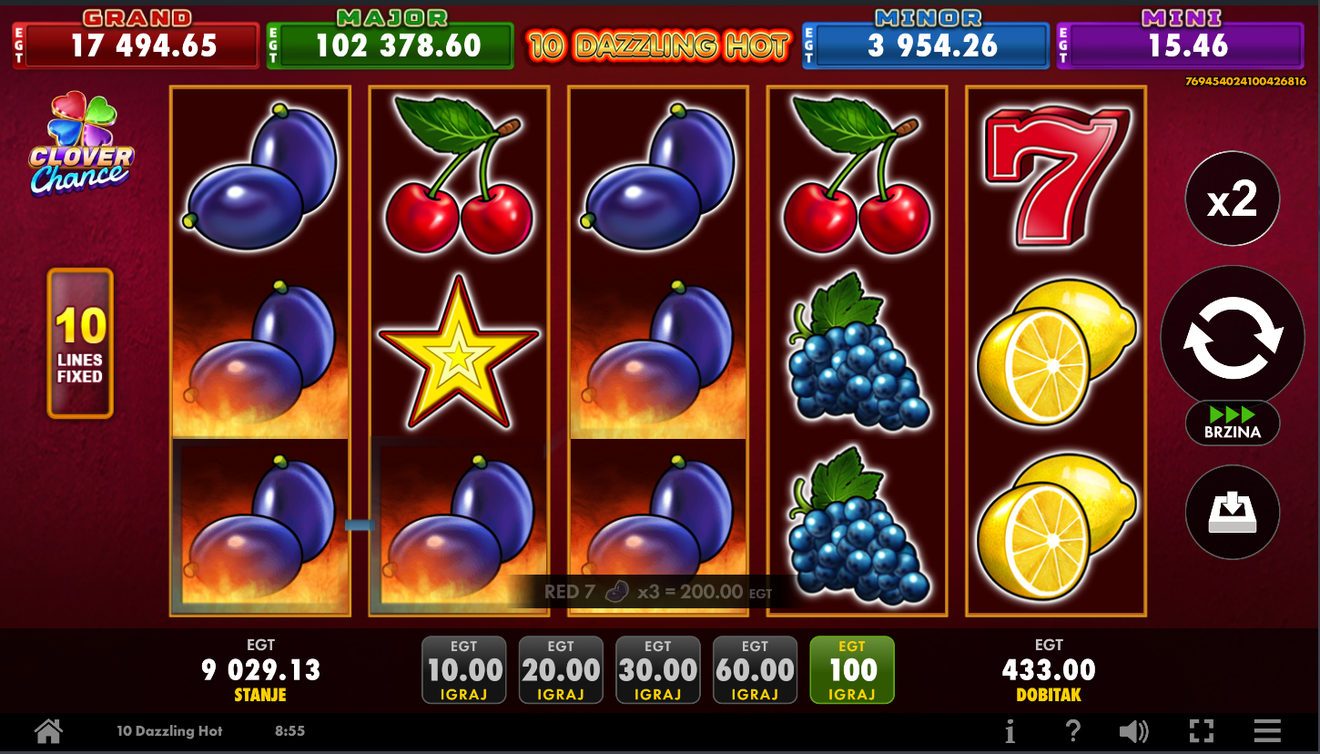Viewport: 1320px width, 754px height.
Task: Open the paytable info icon
Action: 1010,730
